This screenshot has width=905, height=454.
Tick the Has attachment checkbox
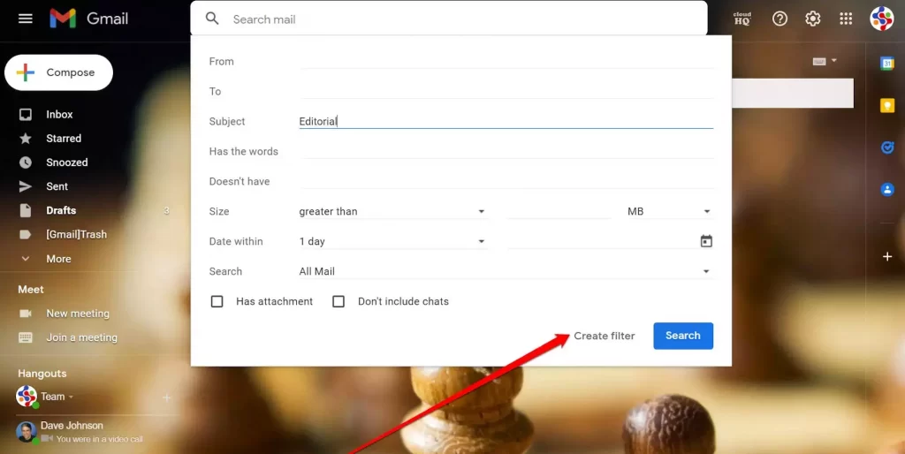coord(217,301)
